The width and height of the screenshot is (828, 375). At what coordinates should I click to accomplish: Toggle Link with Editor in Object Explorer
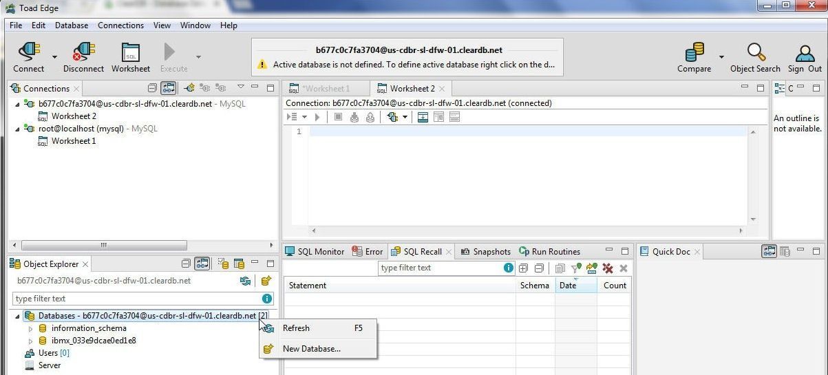[202, 264]
